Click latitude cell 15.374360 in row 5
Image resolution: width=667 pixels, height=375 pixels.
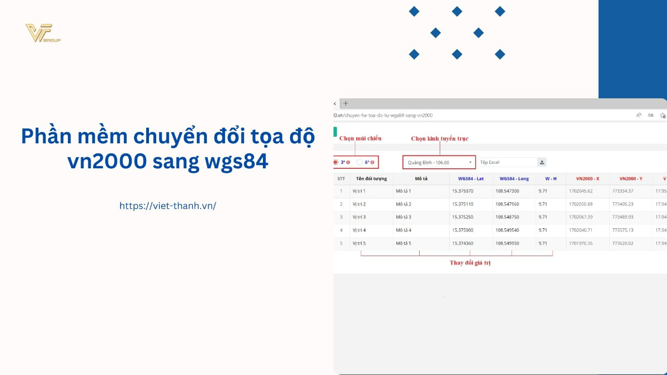pos(470,243)
